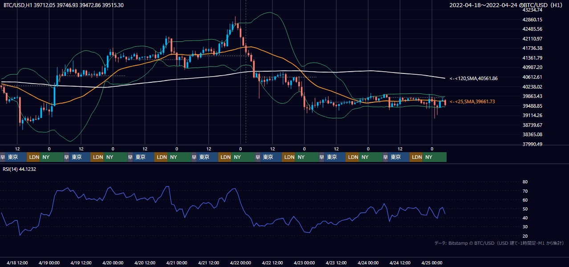Pick the 41361.79 price axis value
Screen dimensions: 569x267
(x=532, y=58)
